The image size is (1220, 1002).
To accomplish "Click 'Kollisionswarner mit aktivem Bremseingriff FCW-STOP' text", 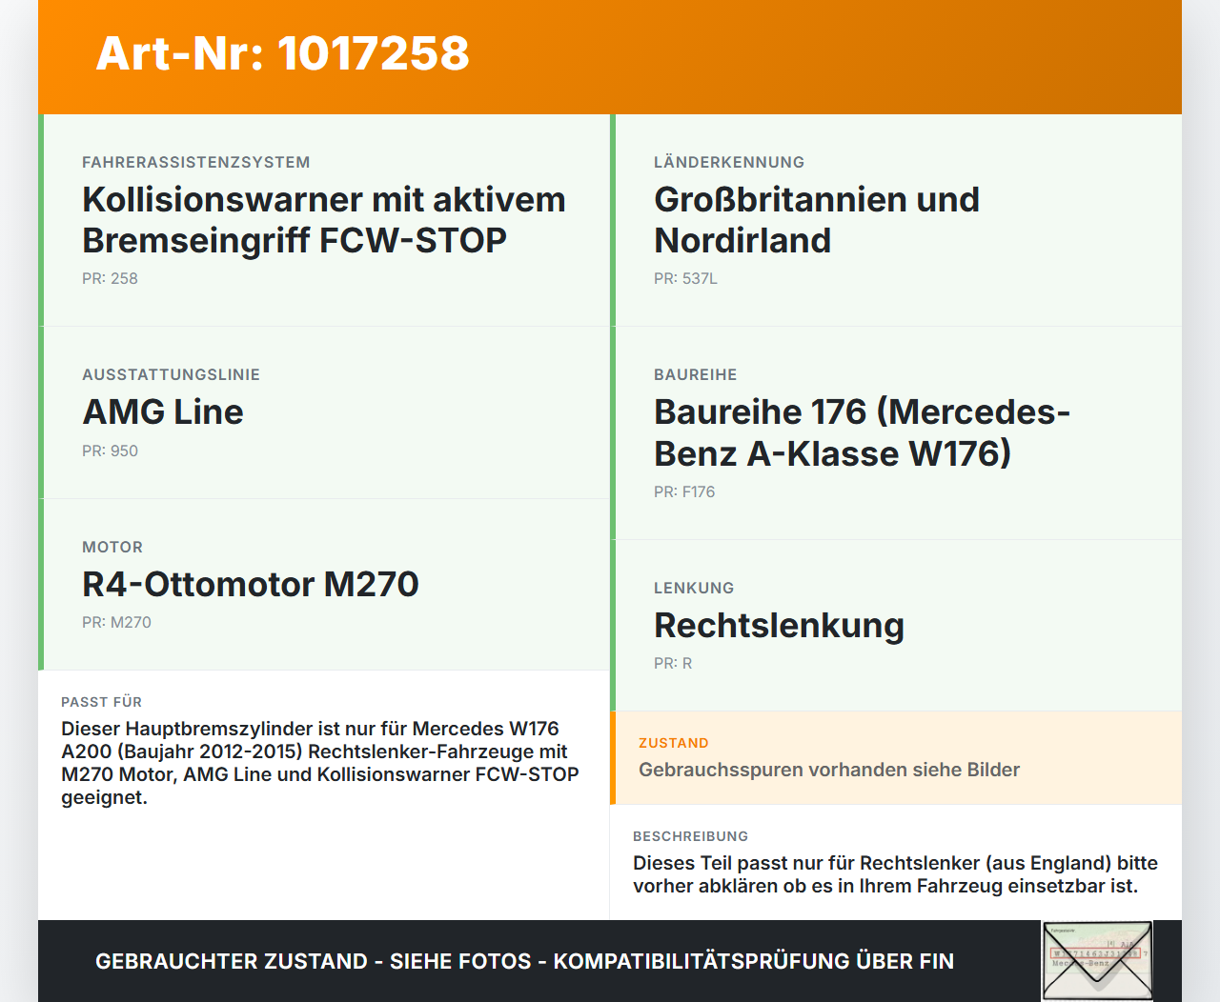I will [324, 220].
